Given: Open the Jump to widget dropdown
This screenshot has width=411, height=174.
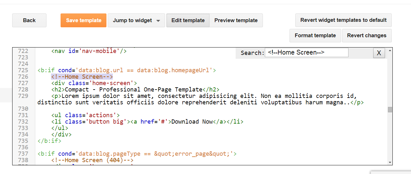Looking at the screenshot, I should click(136, 20).
